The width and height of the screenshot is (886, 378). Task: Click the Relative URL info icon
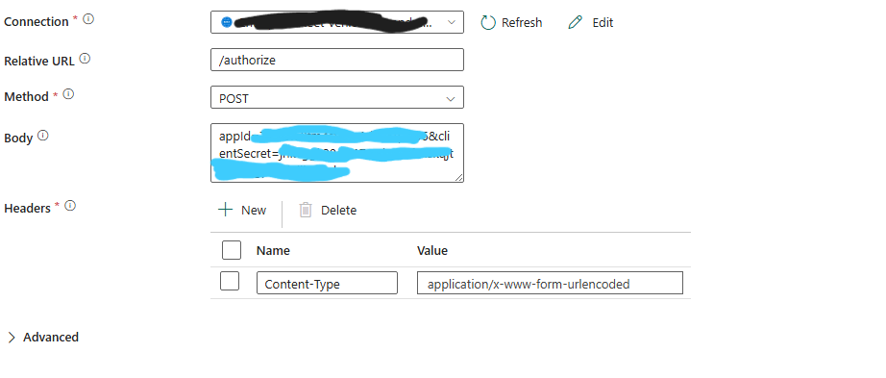[x=85, y=59]
